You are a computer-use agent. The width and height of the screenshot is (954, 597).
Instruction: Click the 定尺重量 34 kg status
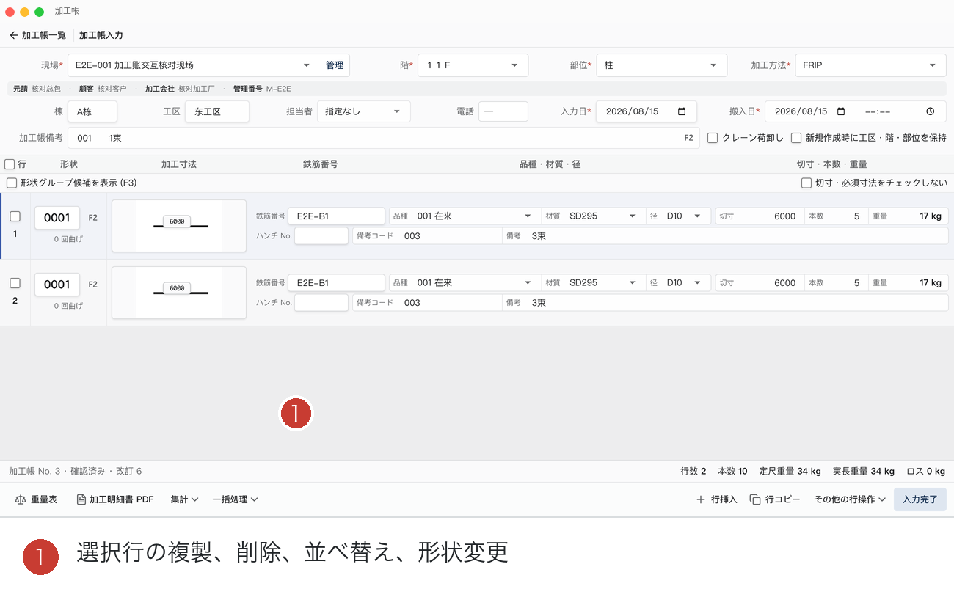click(790, 472)
